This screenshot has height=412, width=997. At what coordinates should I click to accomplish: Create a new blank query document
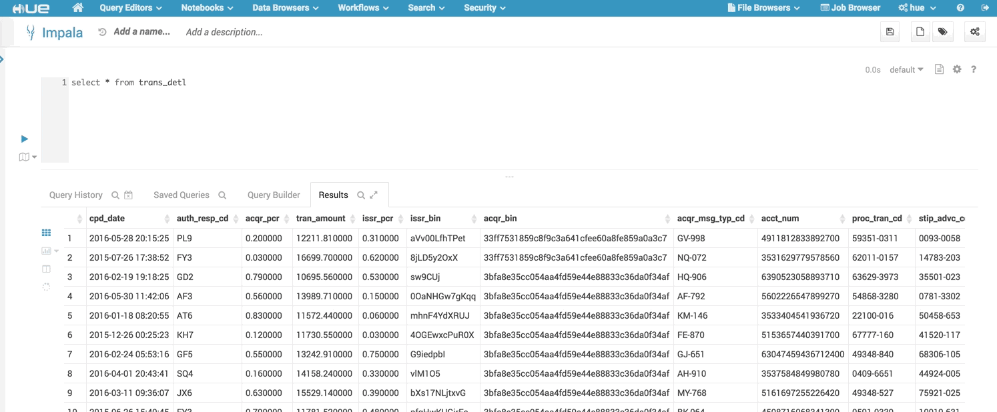920,32
